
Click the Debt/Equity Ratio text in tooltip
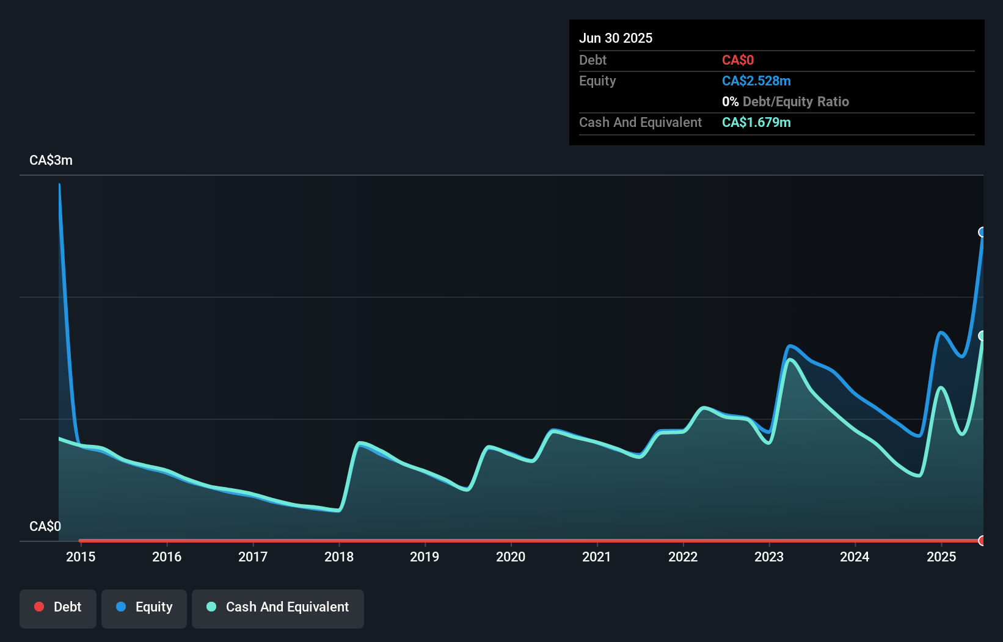point(796,102)
